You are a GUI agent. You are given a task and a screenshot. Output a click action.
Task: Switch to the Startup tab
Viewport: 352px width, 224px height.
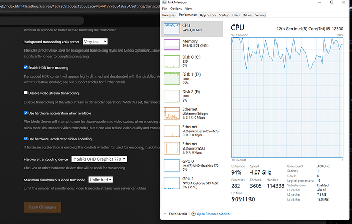(x=224, y=15)
